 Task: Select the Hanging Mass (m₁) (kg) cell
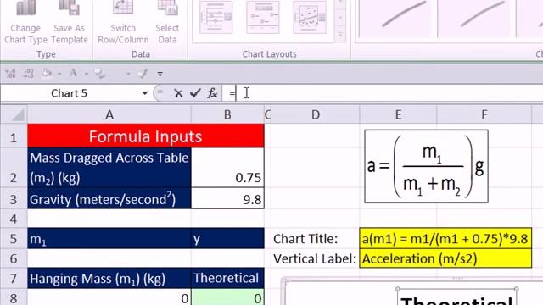click(x=109, y=278)
